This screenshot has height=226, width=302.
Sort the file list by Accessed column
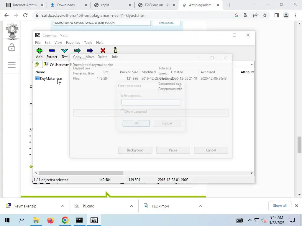[x=208, y=72]
